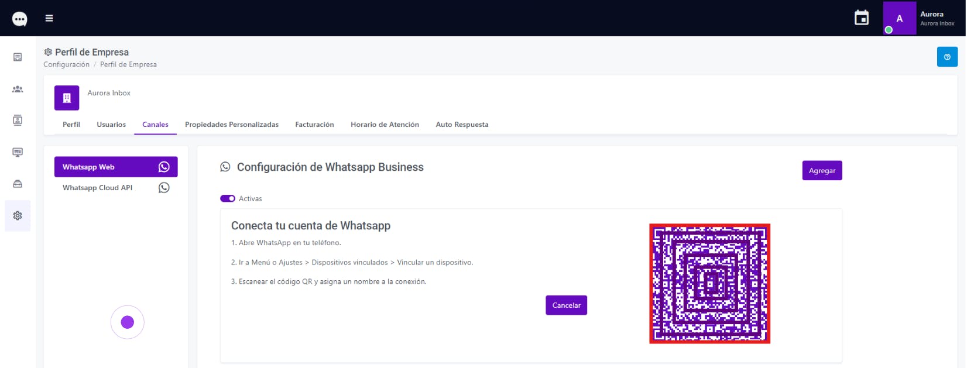This screenshot has width=967, height=368.
Task: Open the Propiedades Personalizadas tab
Action: coord(232,125)
